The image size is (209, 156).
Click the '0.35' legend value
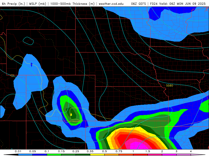click(90, 151)
